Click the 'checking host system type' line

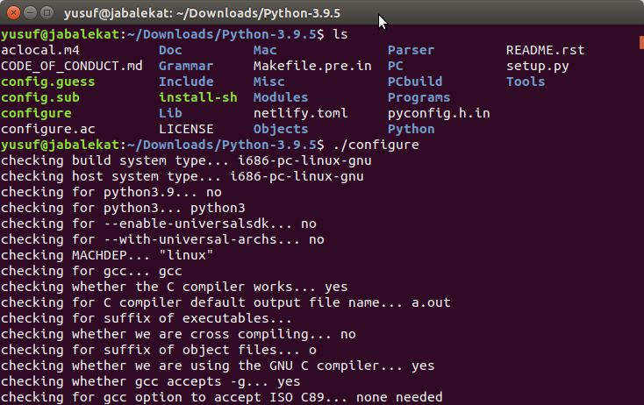point(182,176)
